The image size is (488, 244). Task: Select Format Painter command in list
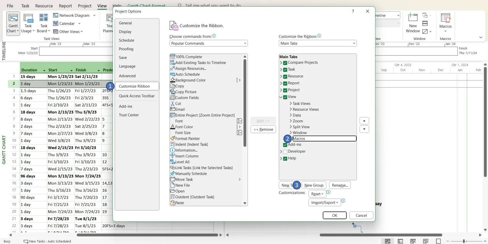(187, 139)
